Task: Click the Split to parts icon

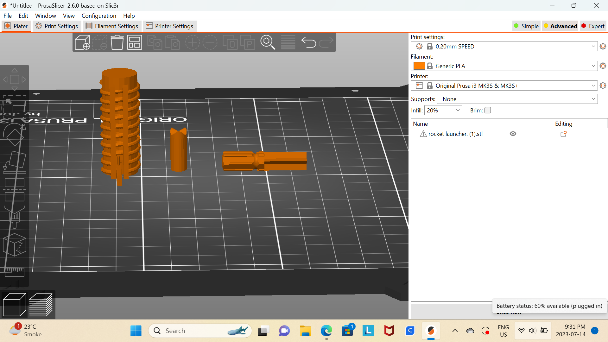Action: click(x=248, y=42)
